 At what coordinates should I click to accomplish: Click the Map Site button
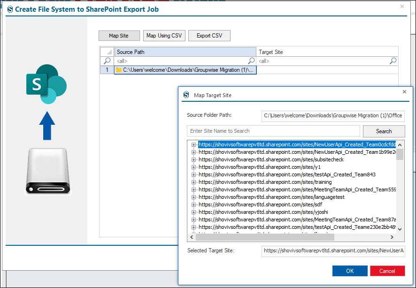tap(119, 36)
